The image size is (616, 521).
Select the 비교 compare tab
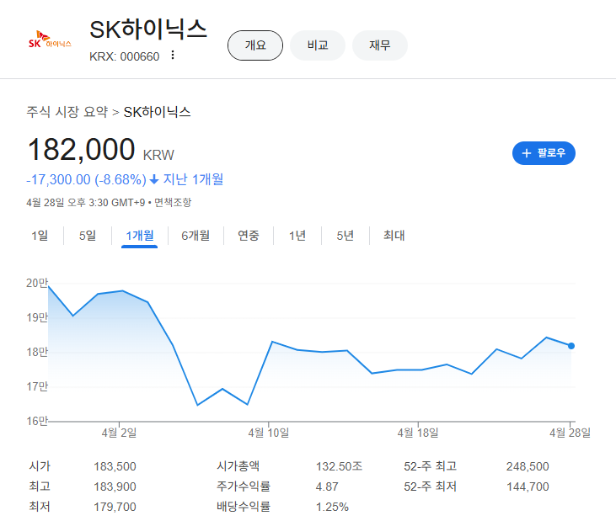click(x=318, y=45)
